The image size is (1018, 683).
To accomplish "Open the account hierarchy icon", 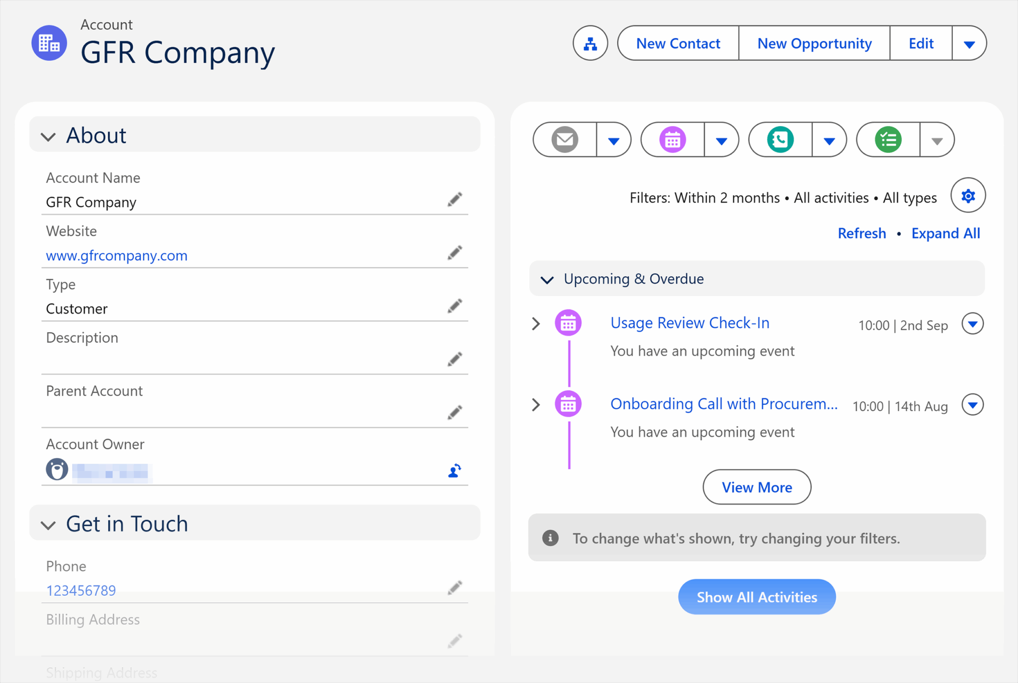I will [x=590, y=44].
